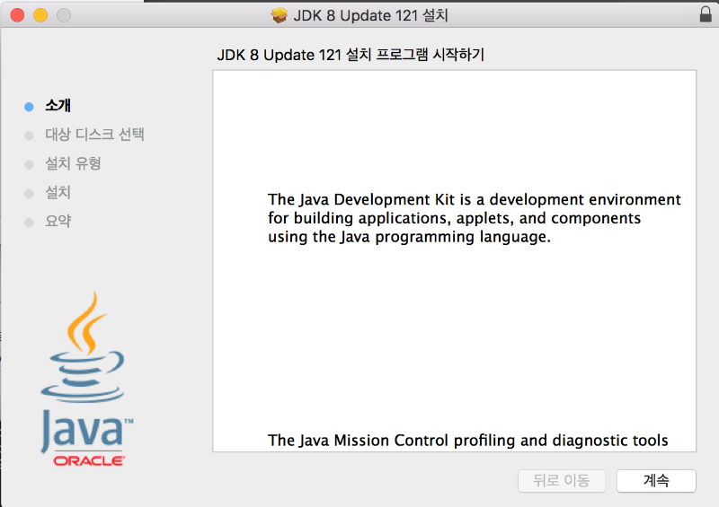719x507 pixels.
Task: Select the 요약 step in sidebar
Action: (58, 222)
